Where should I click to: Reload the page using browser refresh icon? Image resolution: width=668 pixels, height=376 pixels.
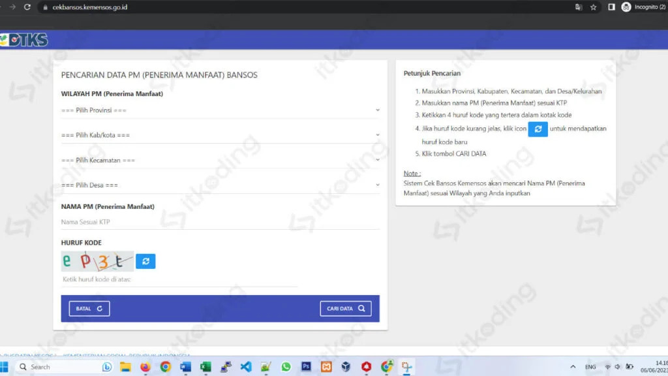tap(27, 7)
